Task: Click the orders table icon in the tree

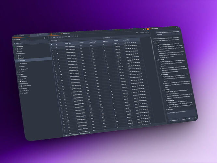Action: [20, 60]
